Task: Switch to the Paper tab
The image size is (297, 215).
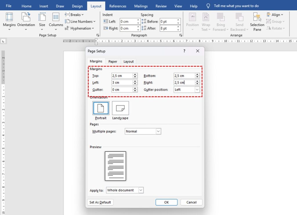Action: click(113, 61)
